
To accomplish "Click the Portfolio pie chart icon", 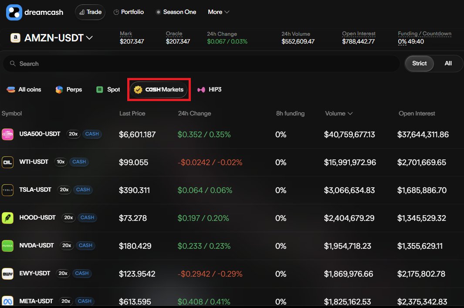I will pos(116,12).
